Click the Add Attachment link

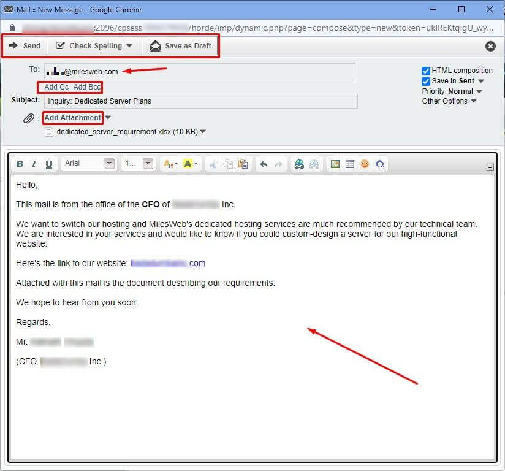72,118
